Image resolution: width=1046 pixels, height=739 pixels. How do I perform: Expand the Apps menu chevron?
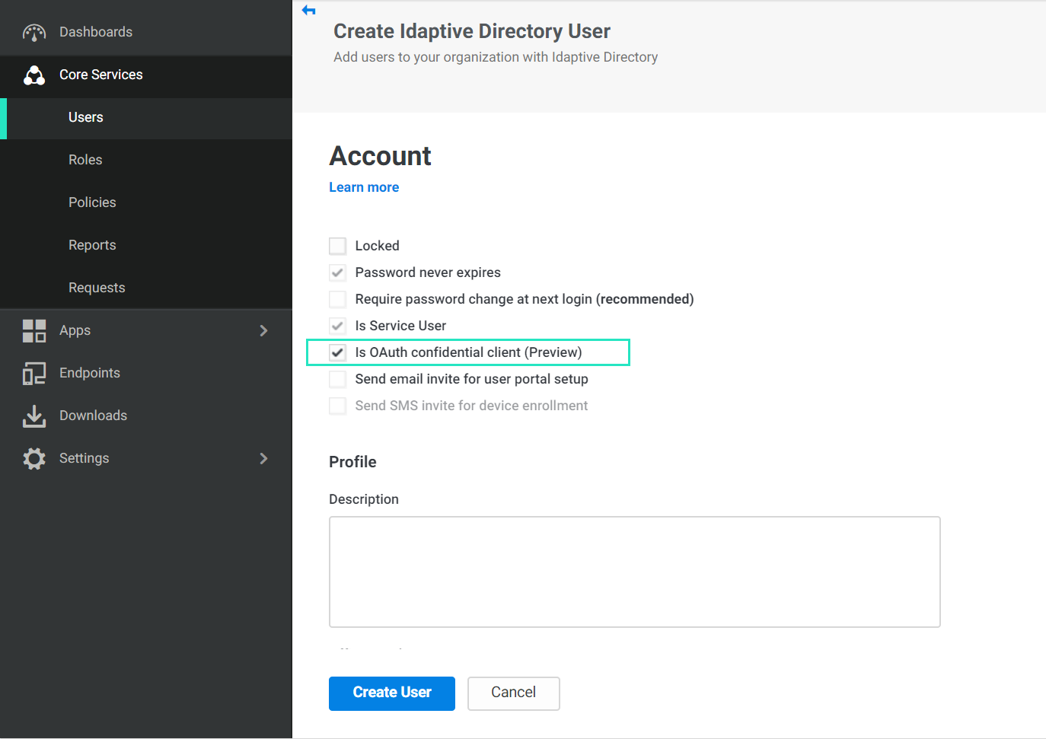pos(263,330)
